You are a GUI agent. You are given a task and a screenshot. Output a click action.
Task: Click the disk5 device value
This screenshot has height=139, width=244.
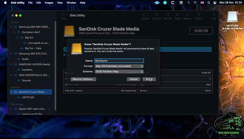(x=208, y=91)
